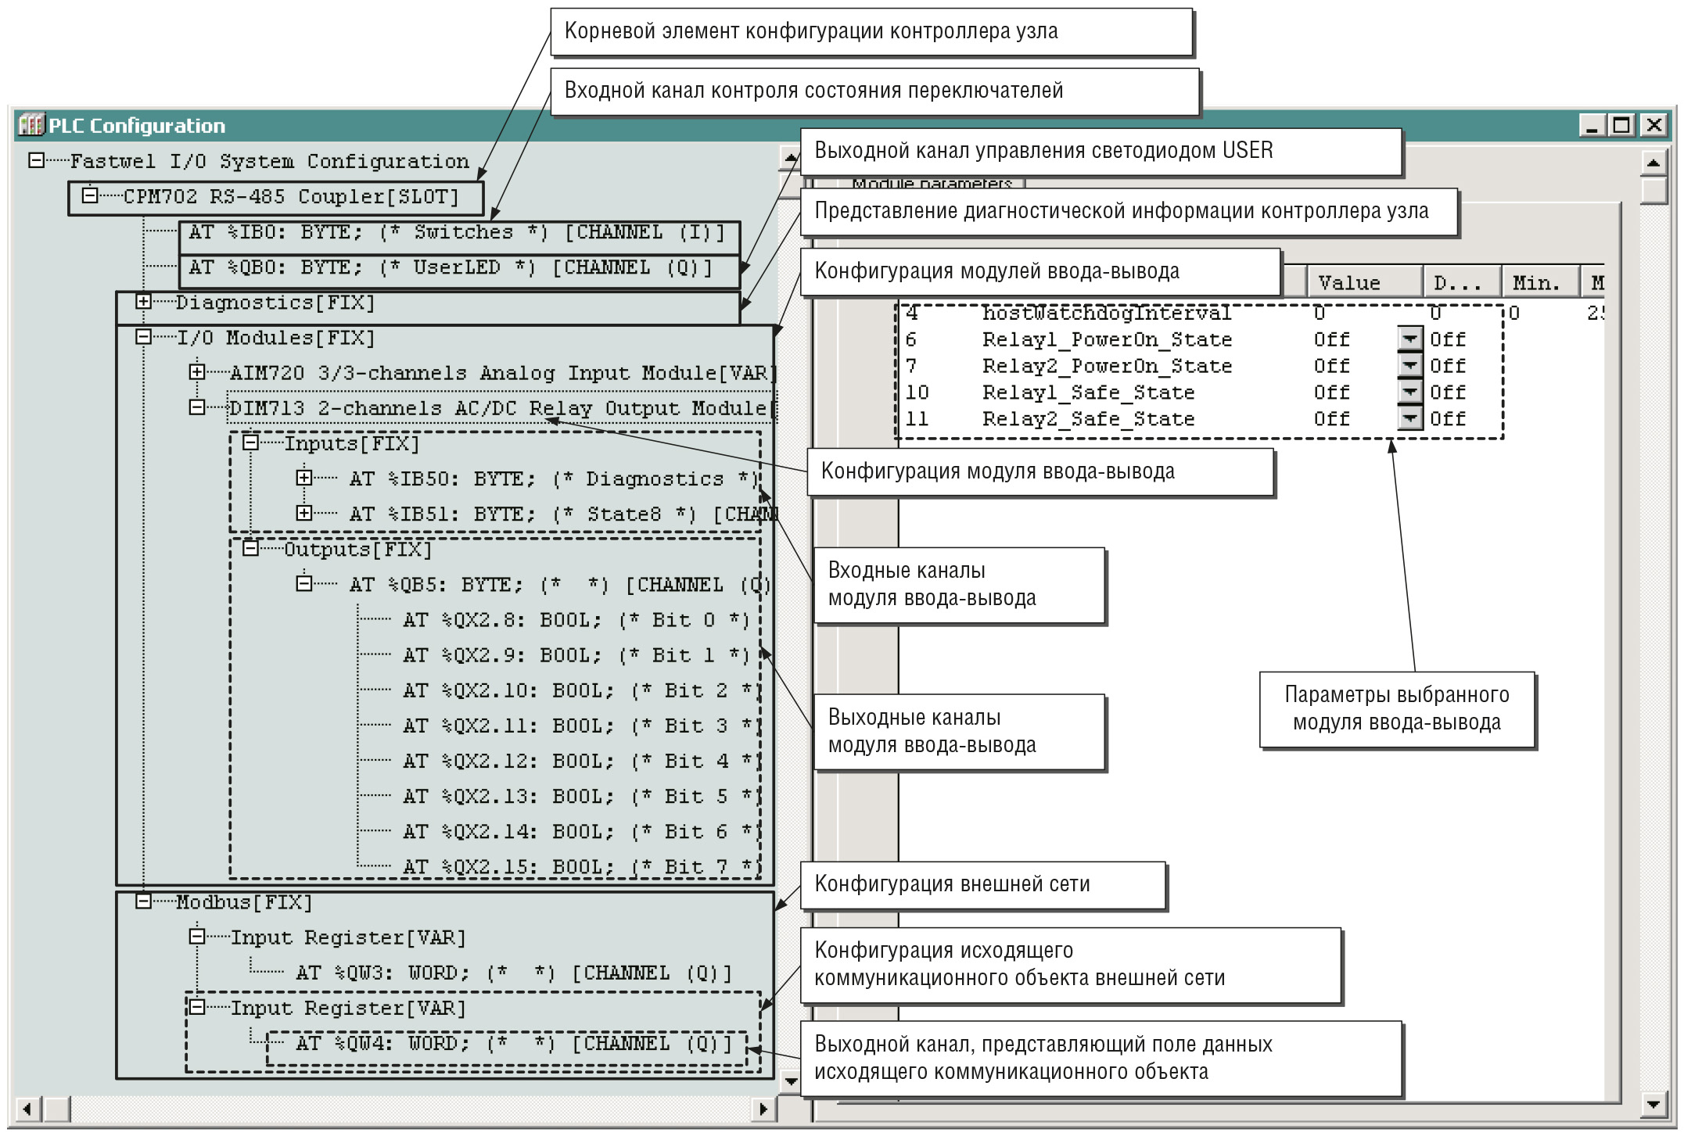The image size is (1684, 1136).
Task: Collapse the Outputs[FIX] node
Action: click(250, 549)
